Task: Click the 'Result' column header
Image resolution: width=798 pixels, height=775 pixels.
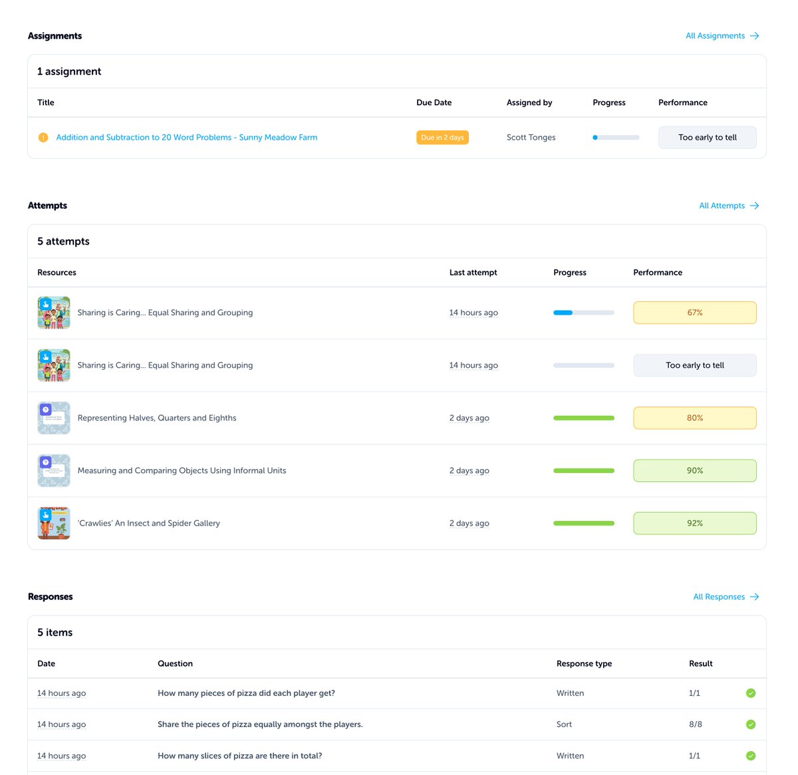Action: (700, 664)
